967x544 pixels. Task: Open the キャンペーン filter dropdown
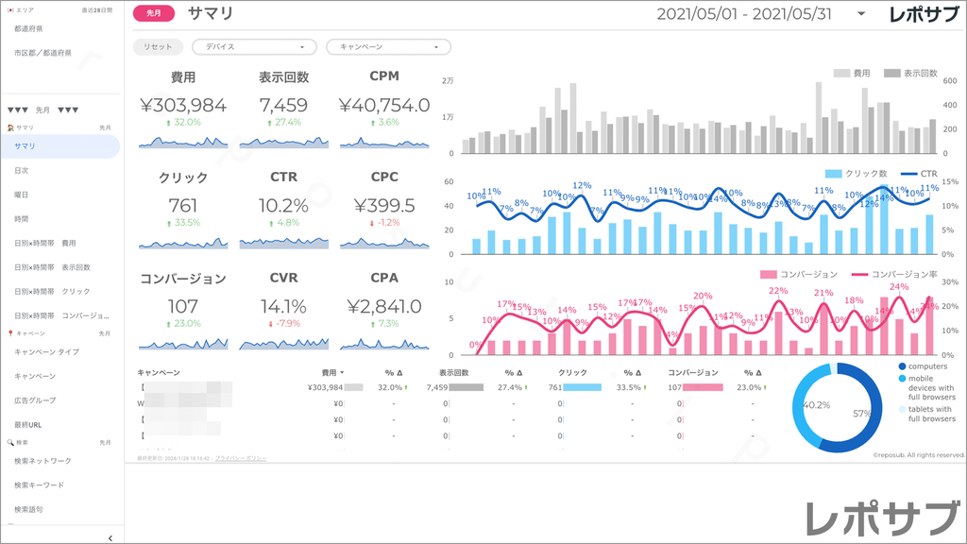click(x=387, y=46)
